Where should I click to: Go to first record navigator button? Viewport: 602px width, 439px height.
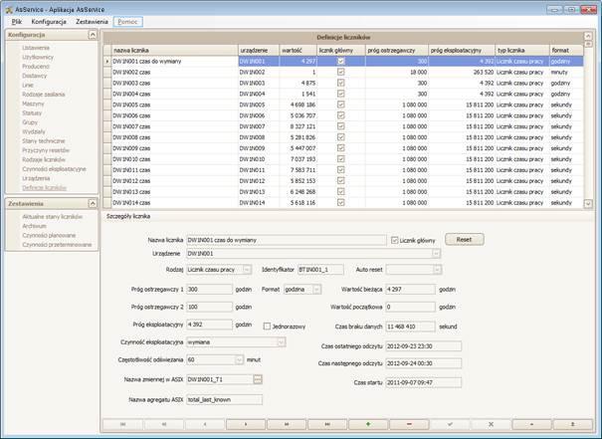pos(122,424)
